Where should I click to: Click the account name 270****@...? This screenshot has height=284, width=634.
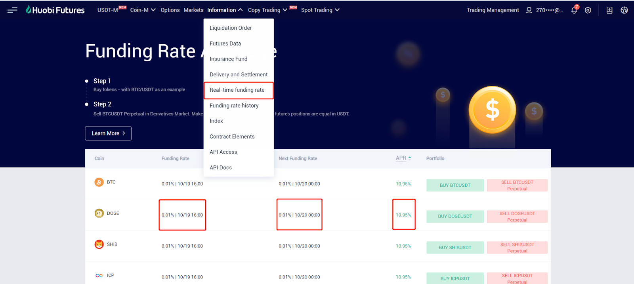[549, 10]
